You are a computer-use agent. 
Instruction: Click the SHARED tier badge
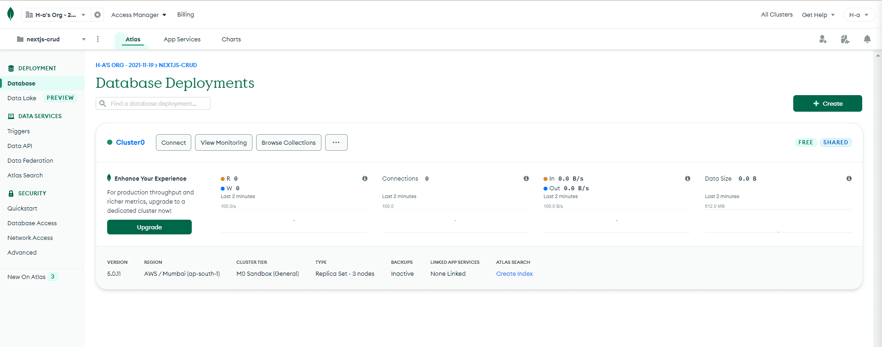click(836, 142)
